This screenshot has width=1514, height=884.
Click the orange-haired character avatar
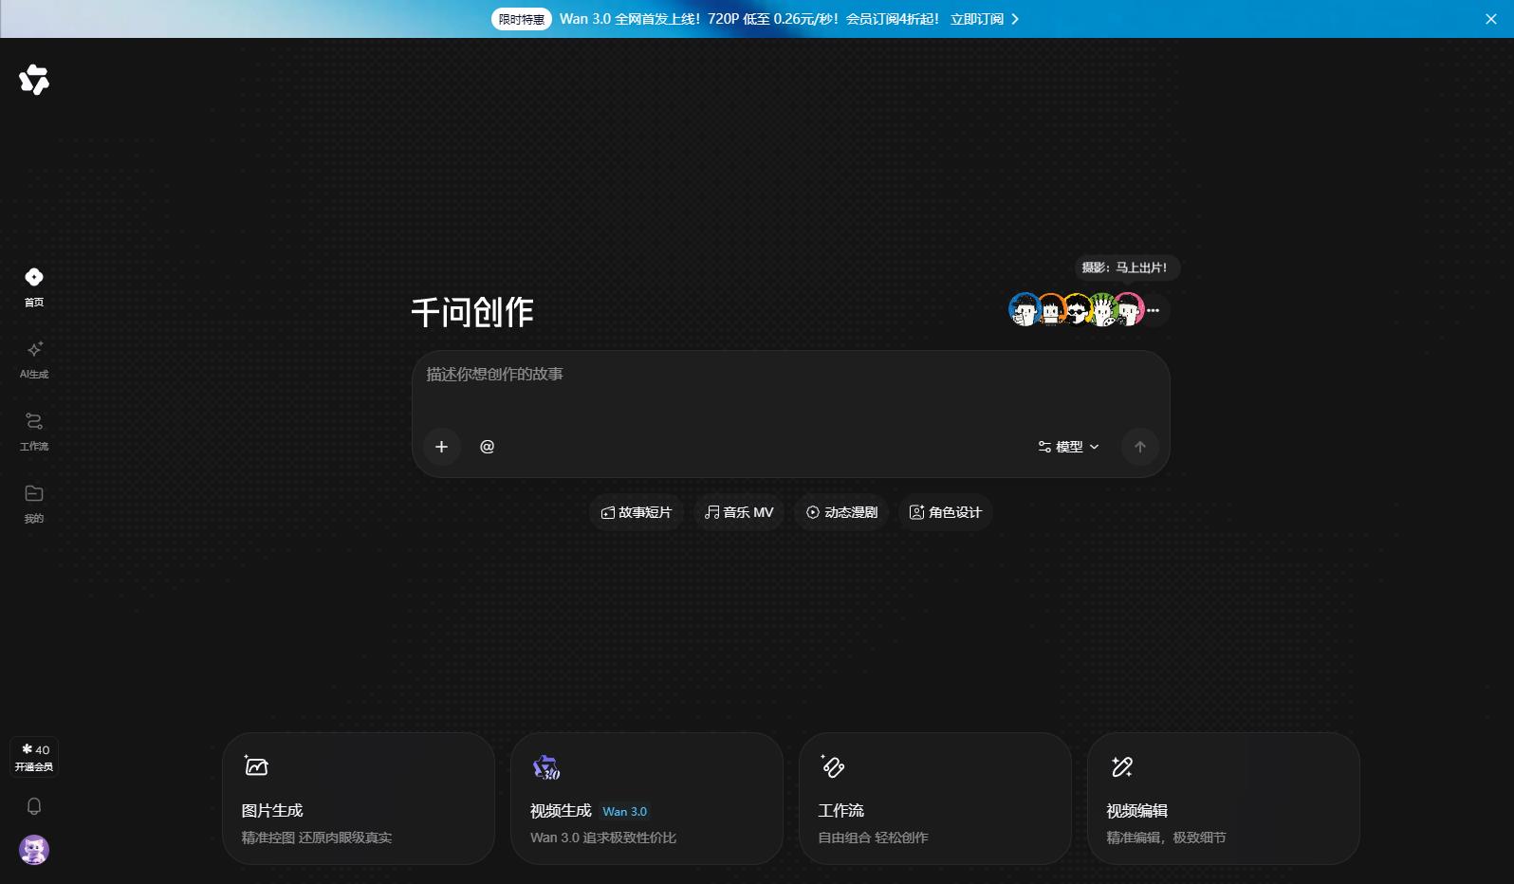1051,310
